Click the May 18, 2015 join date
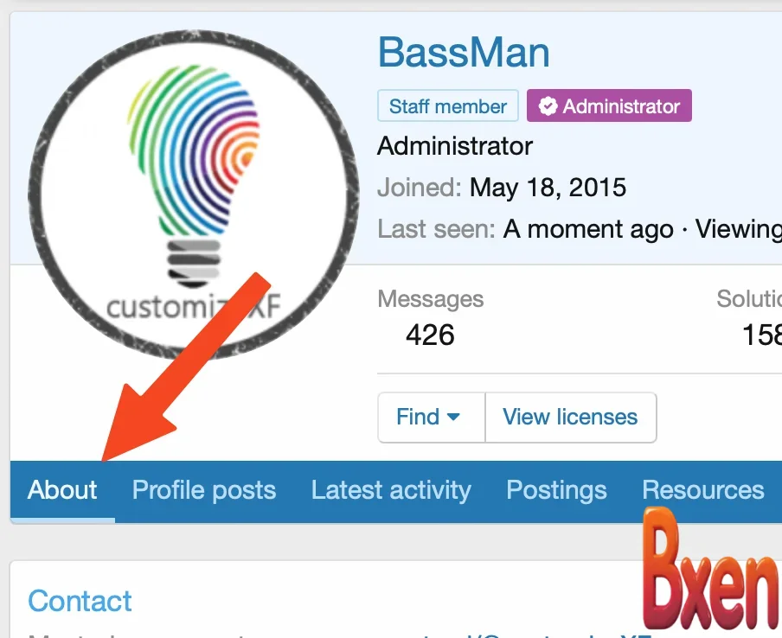The width and height of the screenshot is (782, 638). tap(548, 187)
